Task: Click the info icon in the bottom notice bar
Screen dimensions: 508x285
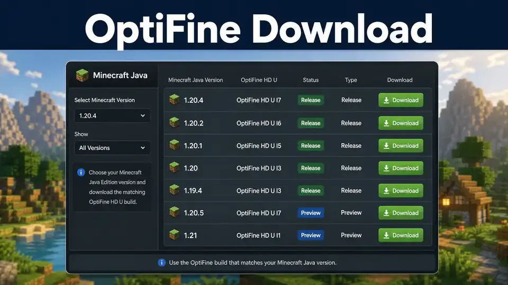Action: pos(162,263)
